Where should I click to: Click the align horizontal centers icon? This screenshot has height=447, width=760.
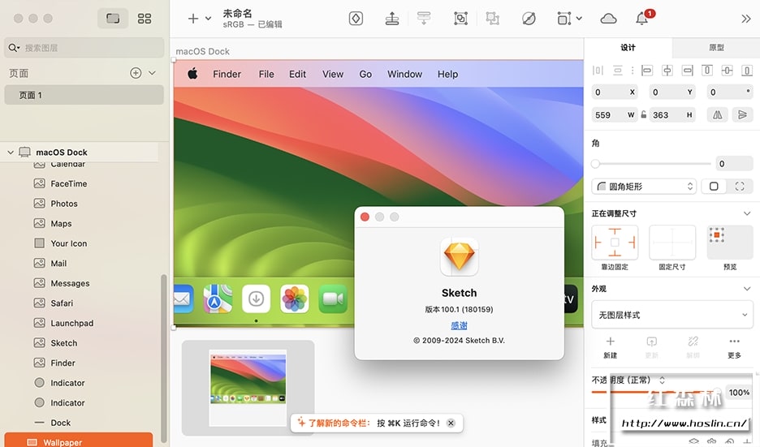(x=667, y=71)
